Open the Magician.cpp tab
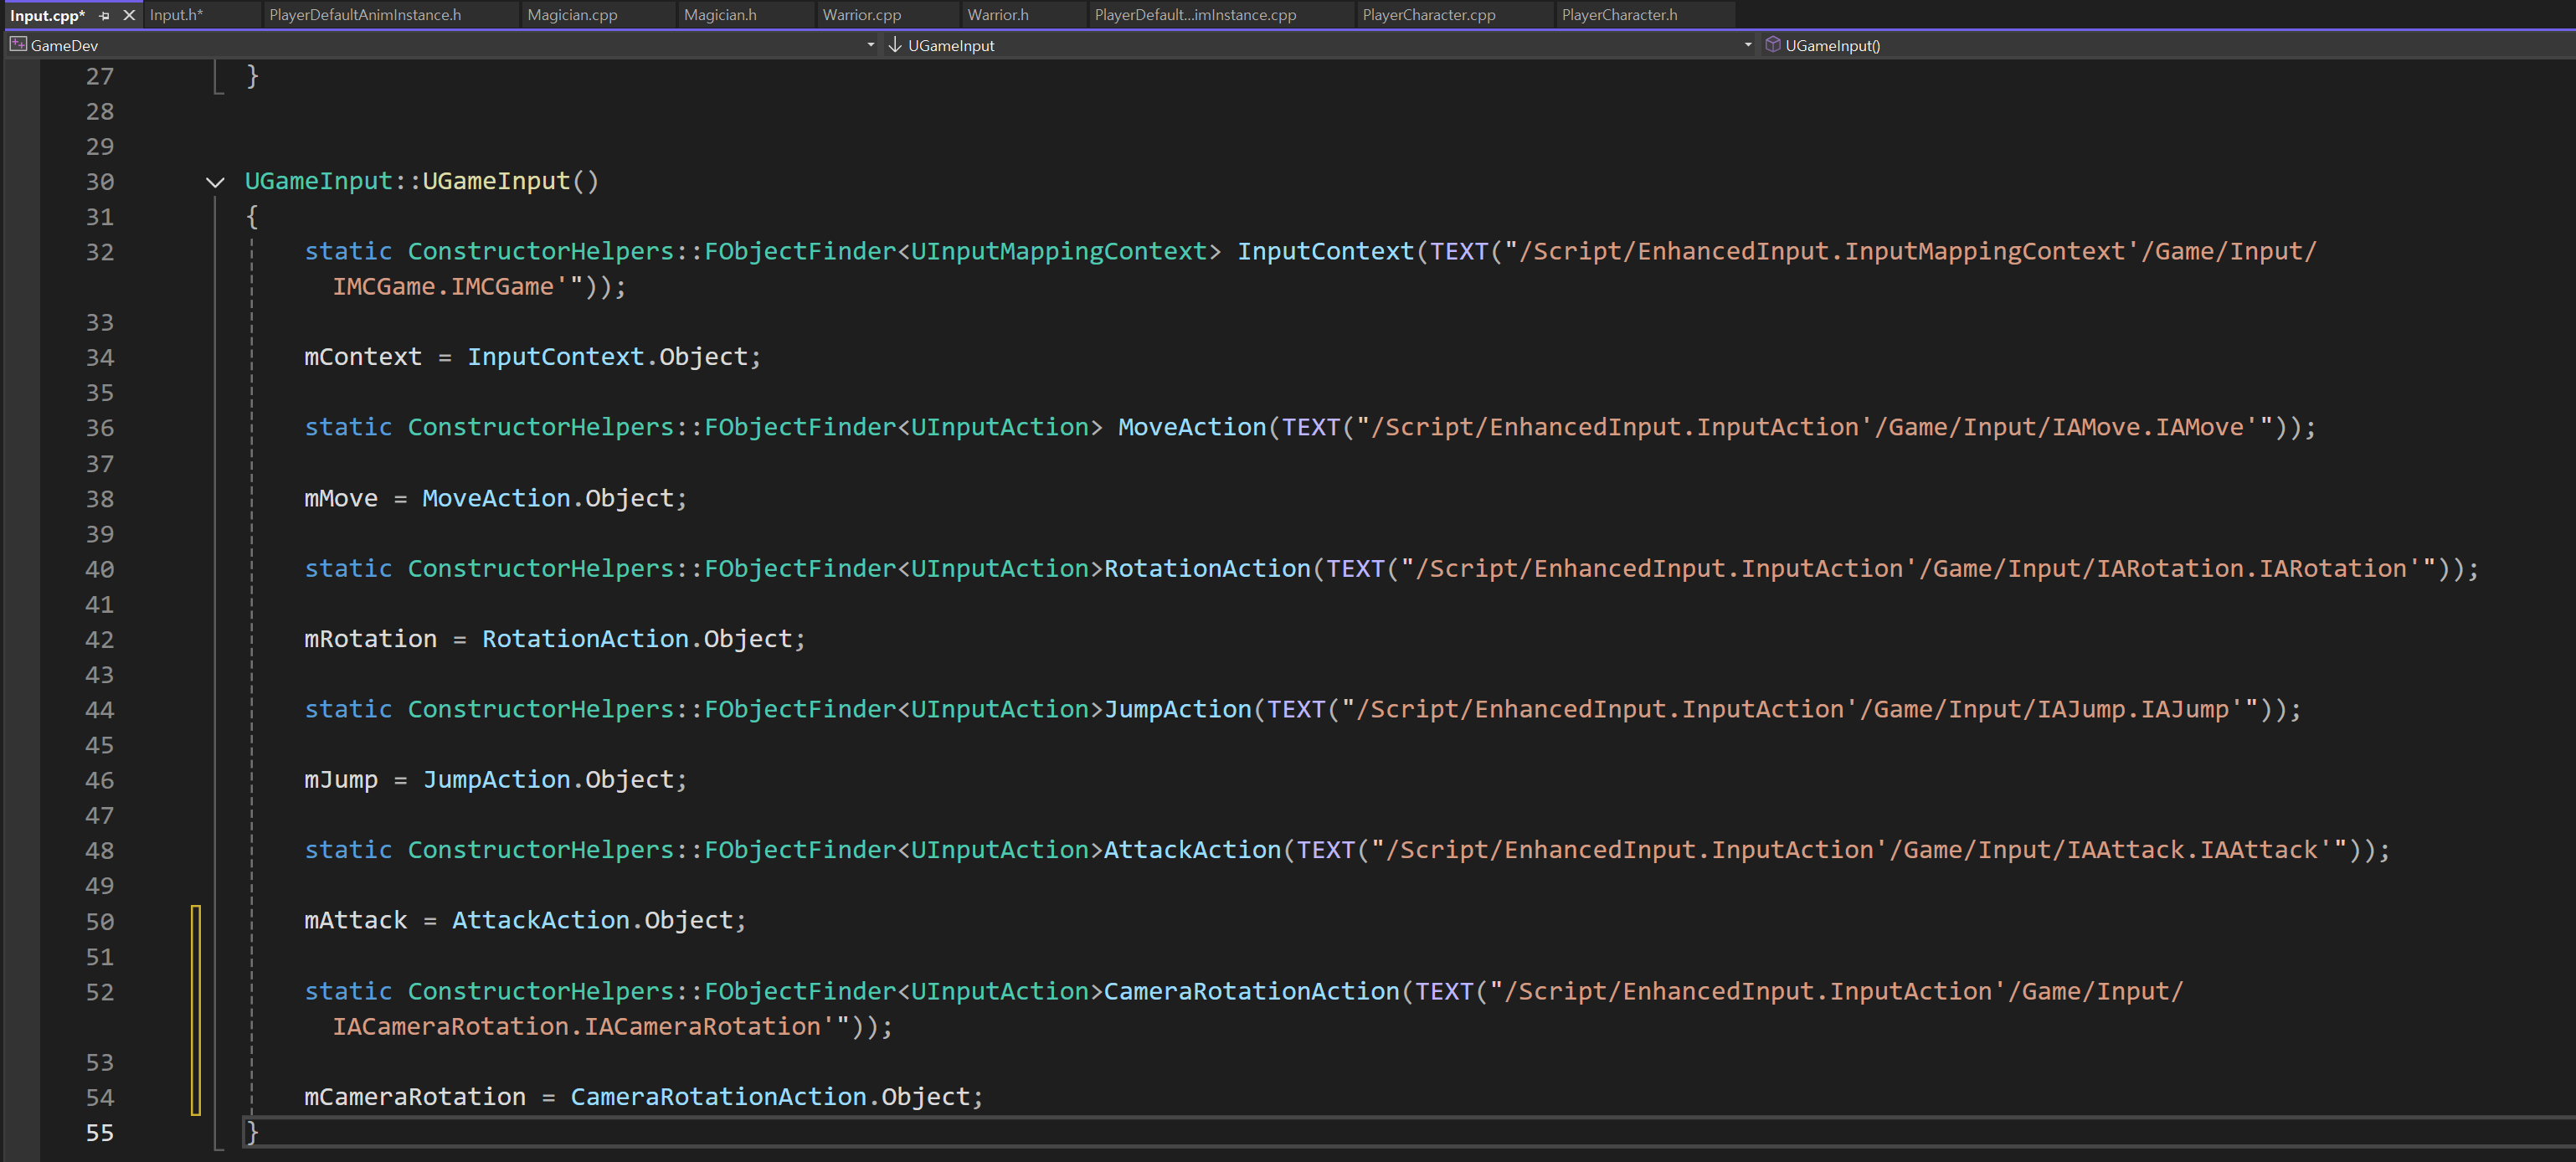2576x1162 pixels. (572, 15)
